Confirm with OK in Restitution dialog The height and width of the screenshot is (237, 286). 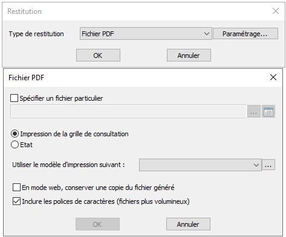click(98, 55)
